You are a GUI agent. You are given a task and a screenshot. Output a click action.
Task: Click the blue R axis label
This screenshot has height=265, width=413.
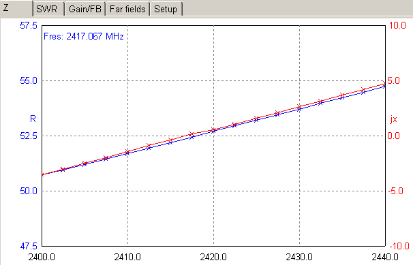33,119
